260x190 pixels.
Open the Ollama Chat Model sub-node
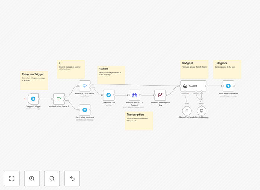187,111
